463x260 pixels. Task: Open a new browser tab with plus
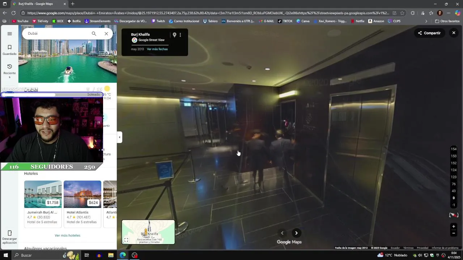pos(73,4)
